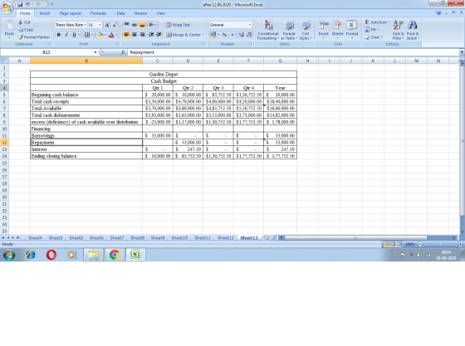The width and height of the screenshot is (465, 346).
Task: Click the Office button orb
Action: [x=7, y=7]
